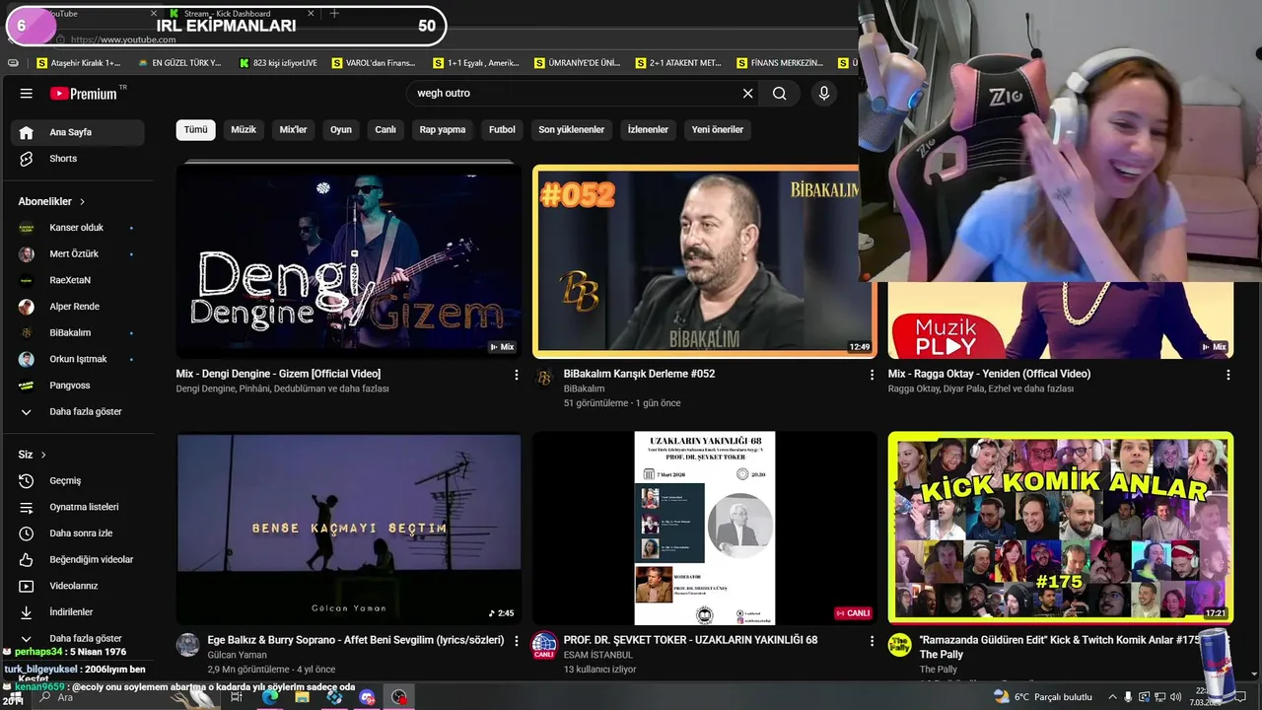This screenshot has height=710, width=1262.
Task: Open File Explorer from taskbar
Action: [x=302, y=697]
